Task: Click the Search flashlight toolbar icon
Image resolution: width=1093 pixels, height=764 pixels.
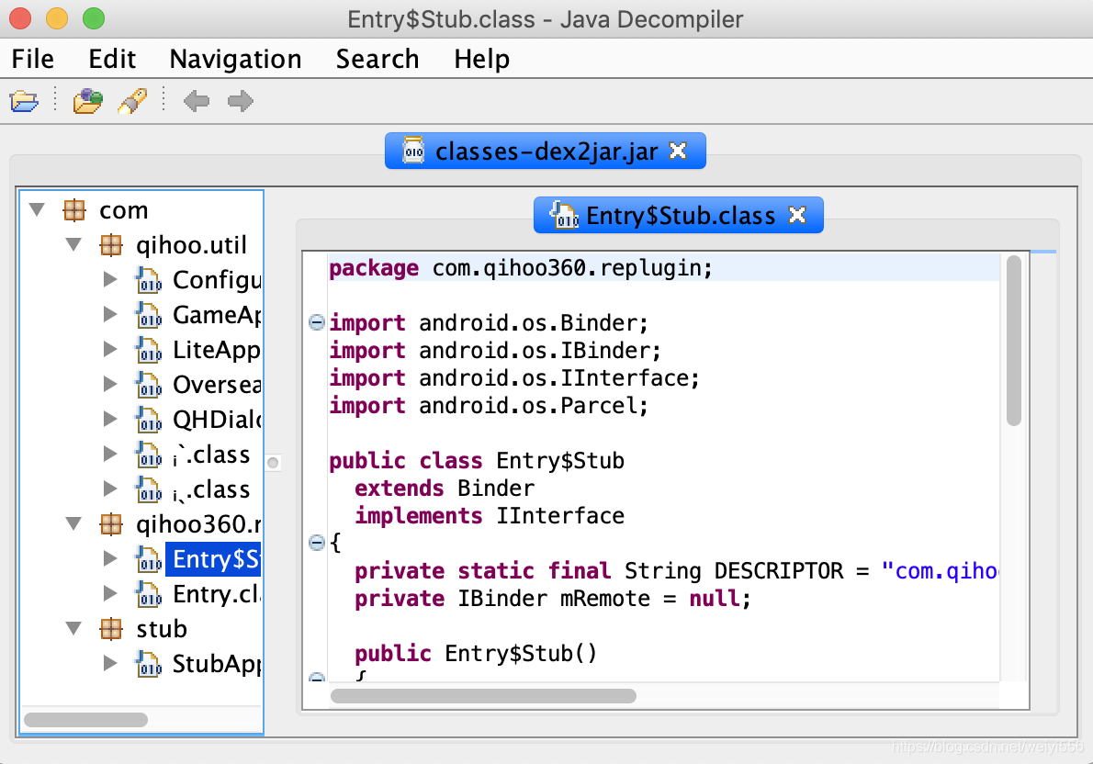Action: pos(132,101)
